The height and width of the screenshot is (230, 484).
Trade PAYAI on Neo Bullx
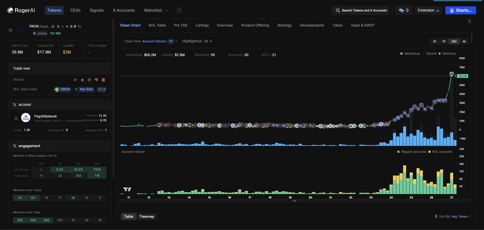click(84, 89)
